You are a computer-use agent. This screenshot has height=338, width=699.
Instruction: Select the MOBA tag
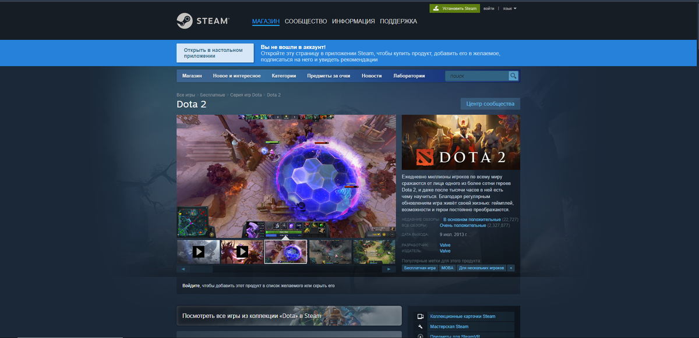pyautogui.click(x=447, y=268)
